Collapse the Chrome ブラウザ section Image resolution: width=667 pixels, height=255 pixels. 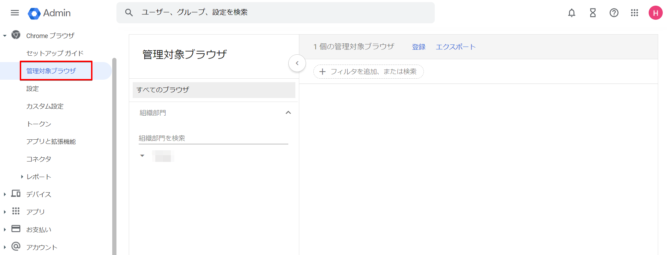[5, 36]
